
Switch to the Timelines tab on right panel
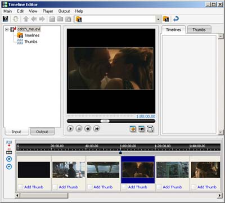pos(173,30)
